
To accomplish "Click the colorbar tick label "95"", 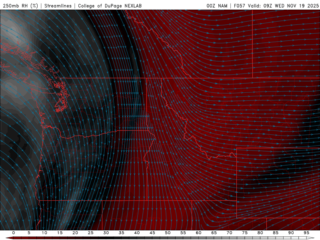I will (x=306, y=233).
